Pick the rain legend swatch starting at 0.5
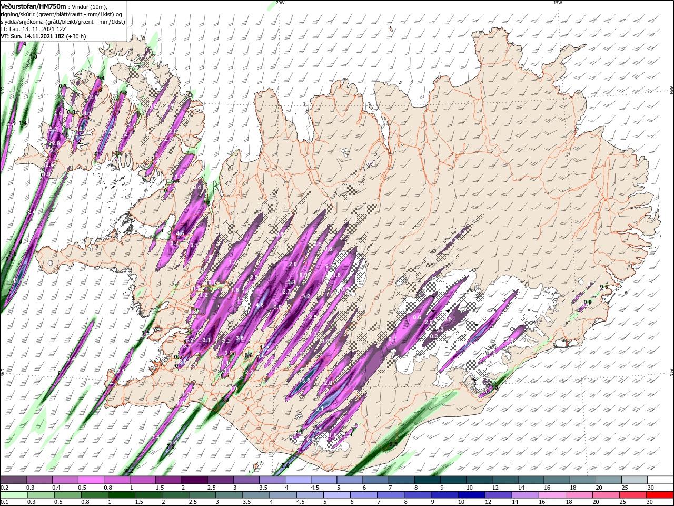Screen dimensions: 674x506 tap(67, 495)
